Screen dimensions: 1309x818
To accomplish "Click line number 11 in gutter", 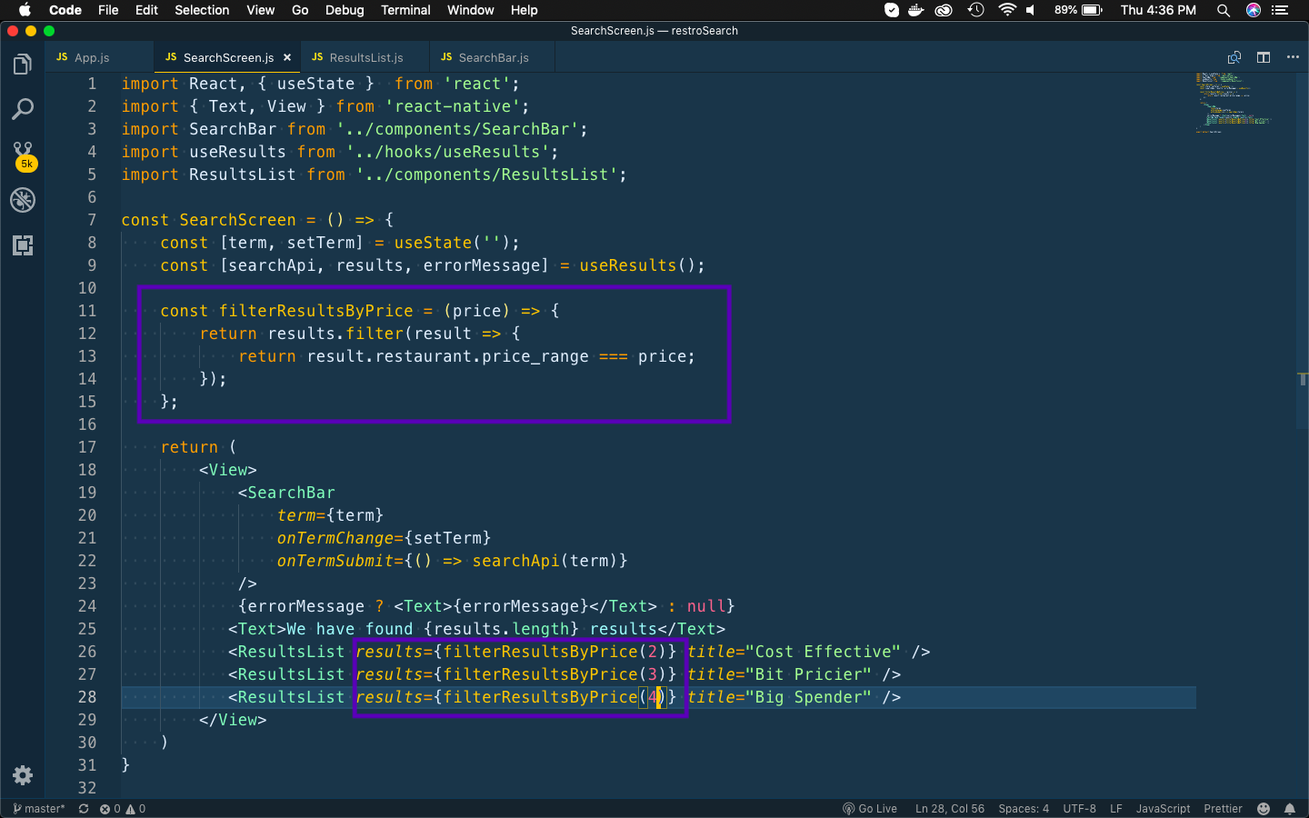I will 87,311.
